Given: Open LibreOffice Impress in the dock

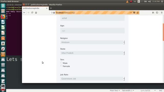Looking at the screenshot, I should [3, 33].
